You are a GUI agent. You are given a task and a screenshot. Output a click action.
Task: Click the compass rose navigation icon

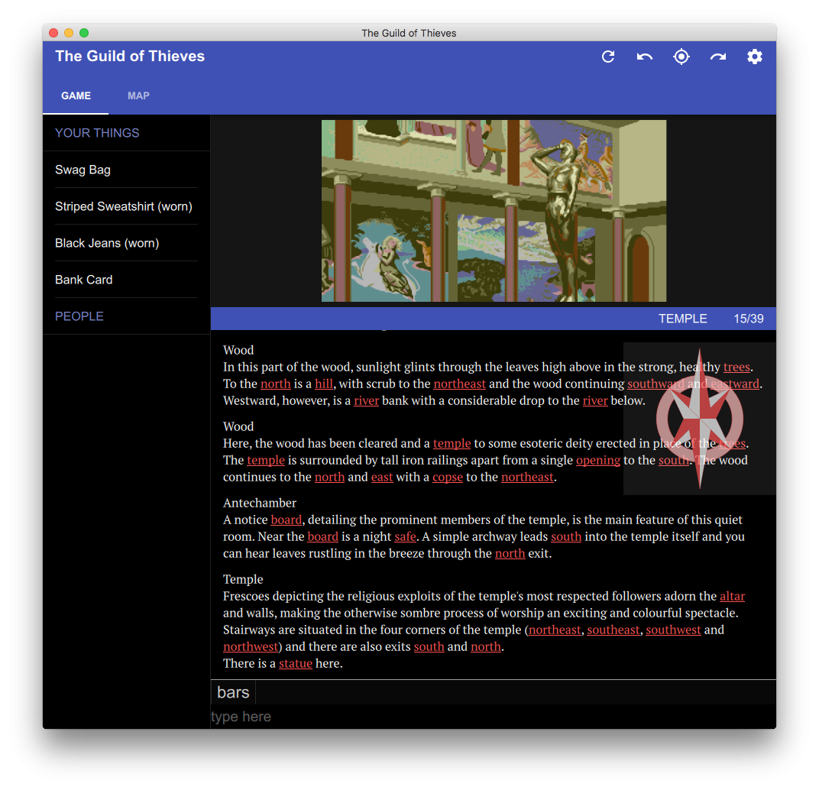(700, 419)
